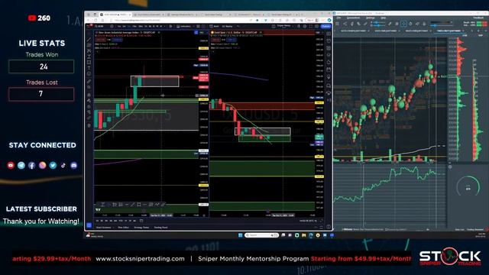Open the Connections menu in the Bookmap window
The image size is (489, 275).
[353, 18]
